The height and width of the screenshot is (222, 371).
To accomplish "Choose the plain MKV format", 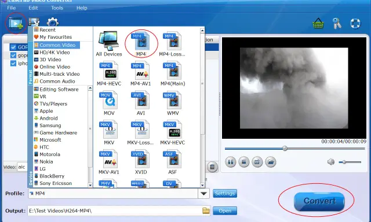I will pos(109,132).
